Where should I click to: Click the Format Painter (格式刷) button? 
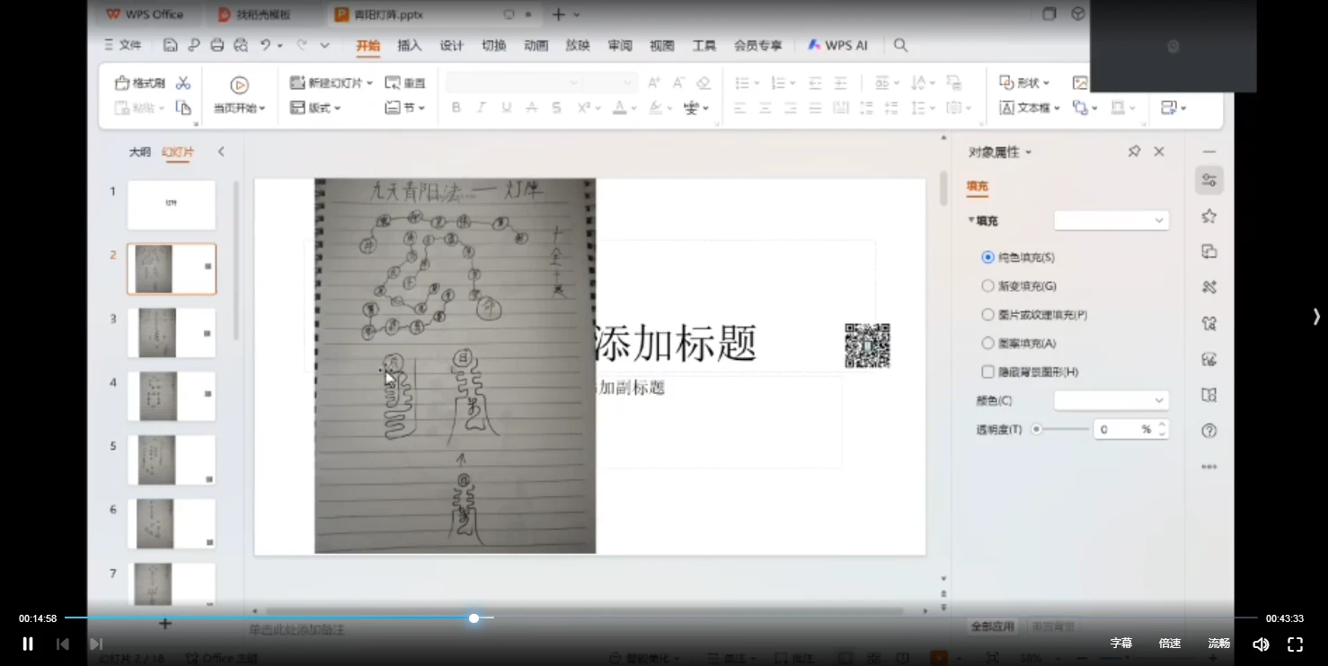coord(140,83)
